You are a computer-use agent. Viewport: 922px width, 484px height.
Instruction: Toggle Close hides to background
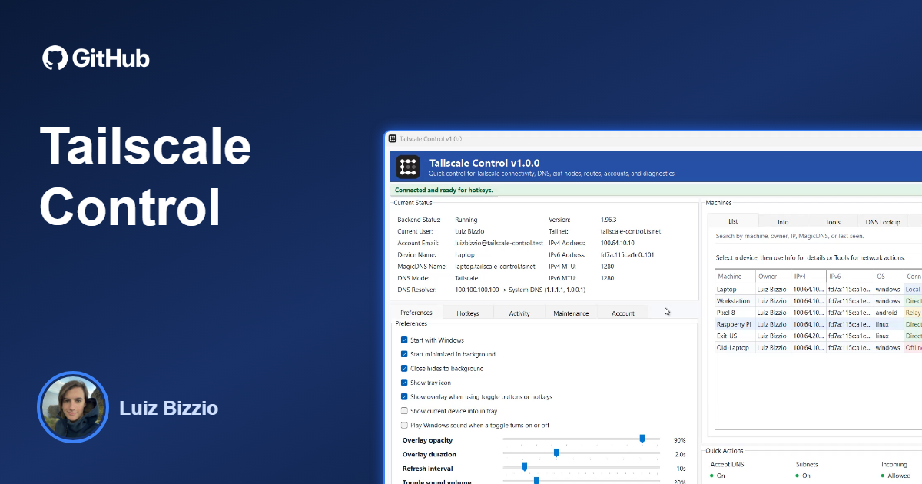[404, 369]
